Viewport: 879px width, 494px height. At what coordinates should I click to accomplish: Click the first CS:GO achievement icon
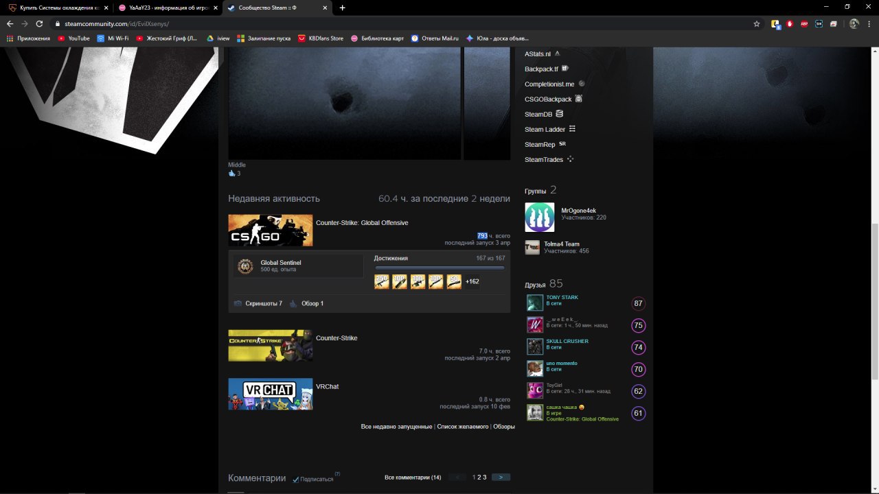point(382,281)
